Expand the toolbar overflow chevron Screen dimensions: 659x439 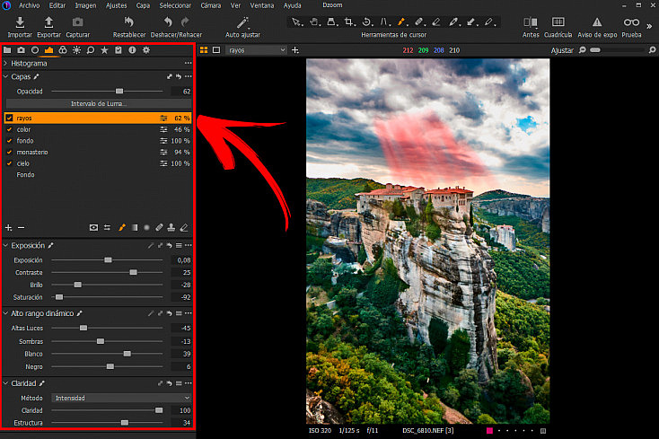tap(650, 26)
